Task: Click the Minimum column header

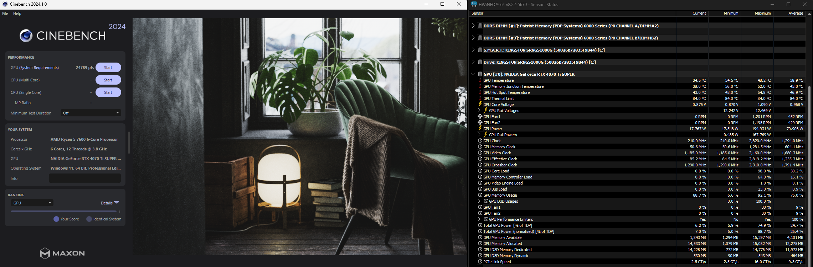Action: 725,13
